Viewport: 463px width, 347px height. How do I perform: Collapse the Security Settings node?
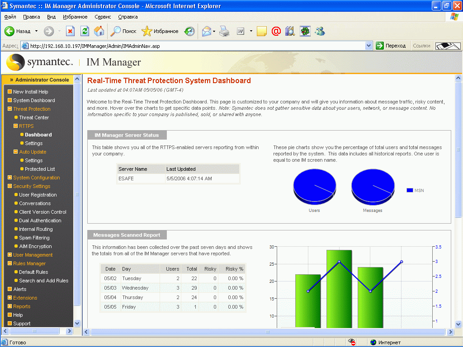(10, 186)
